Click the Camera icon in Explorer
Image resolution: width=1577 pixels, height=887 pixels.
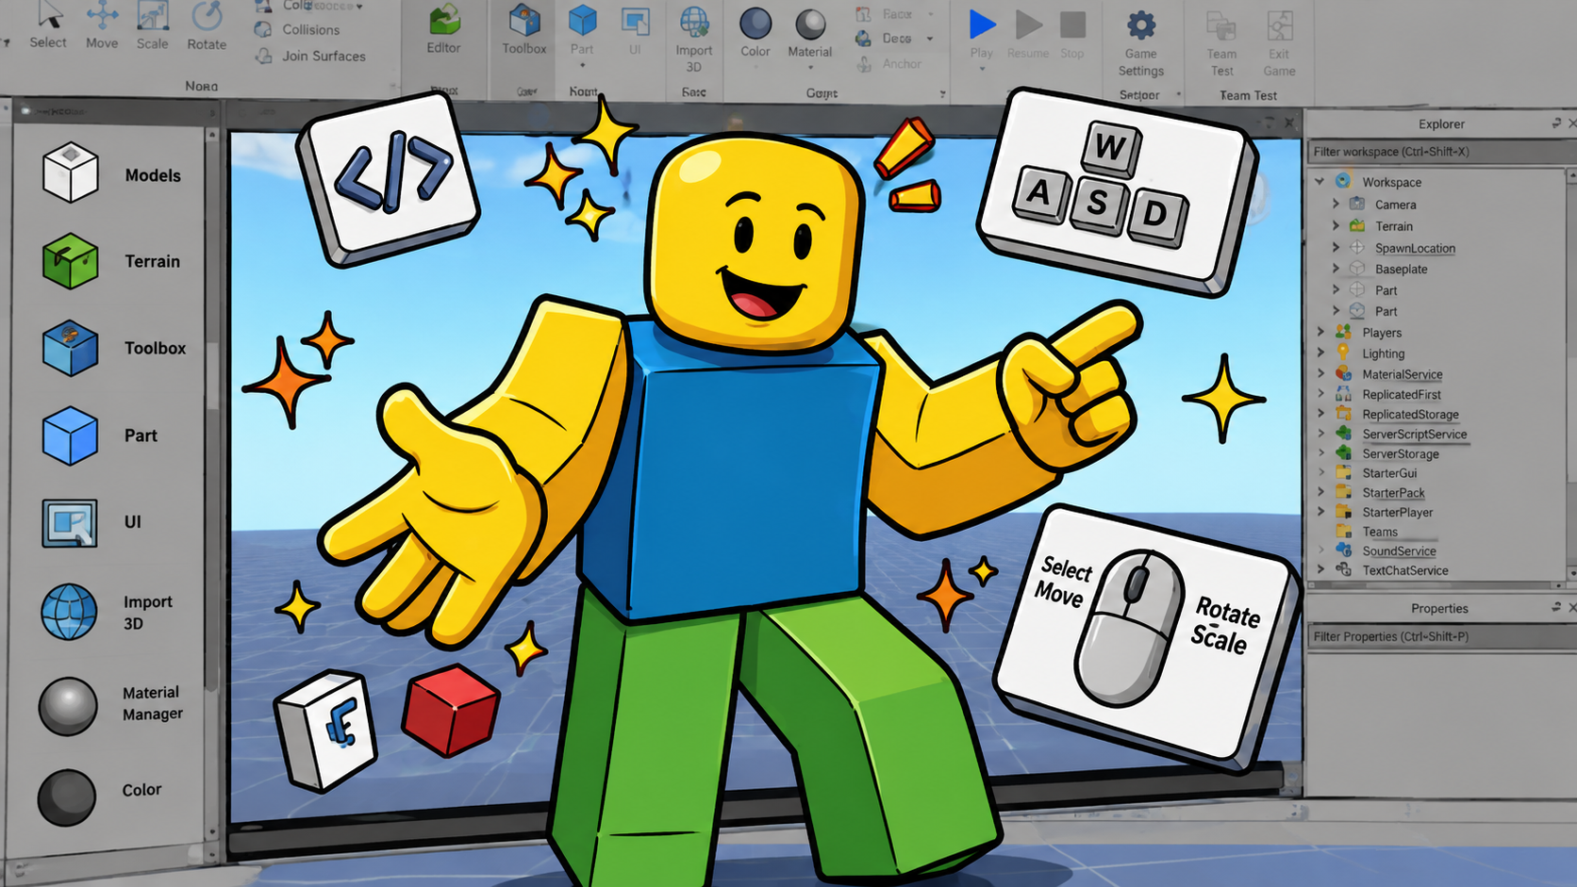tap(1357, 204)
